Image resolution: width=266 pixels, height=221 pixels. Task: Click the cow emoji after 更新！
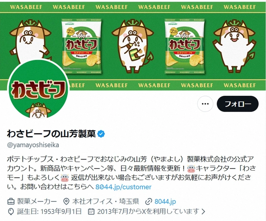(191, 169)
